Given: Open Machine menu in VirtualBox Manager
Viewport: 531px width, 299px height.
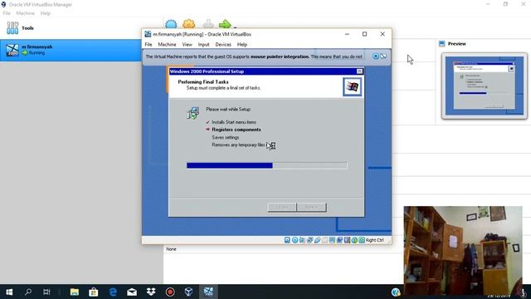Looking at the screenshot, I should (x=26, y=13).
